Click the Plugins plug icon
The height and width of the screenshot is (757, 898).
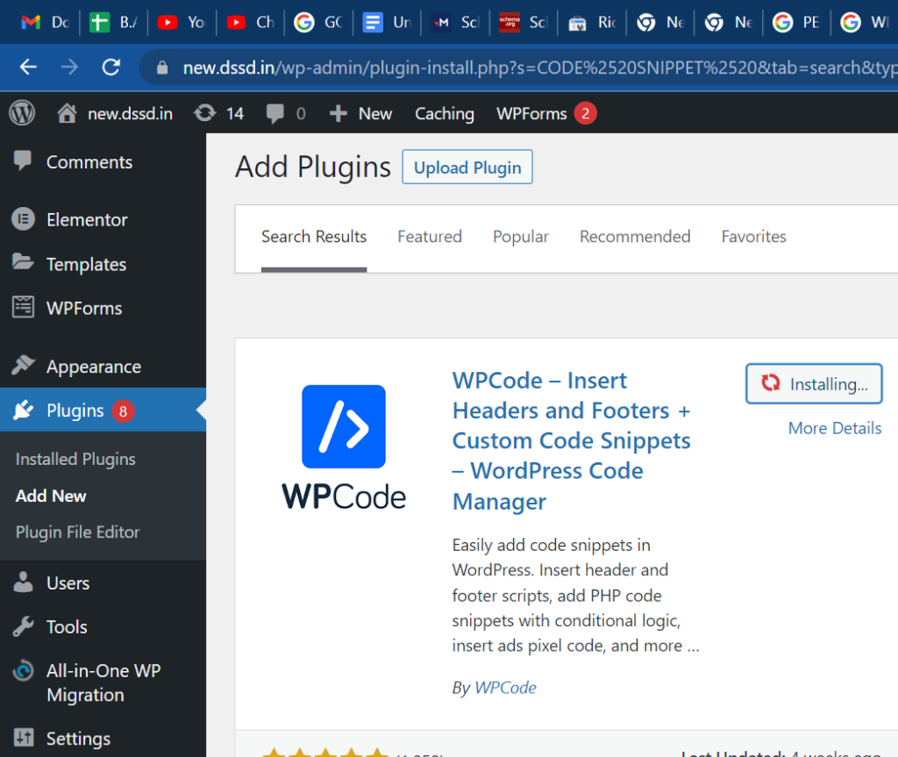pos(23,410)
